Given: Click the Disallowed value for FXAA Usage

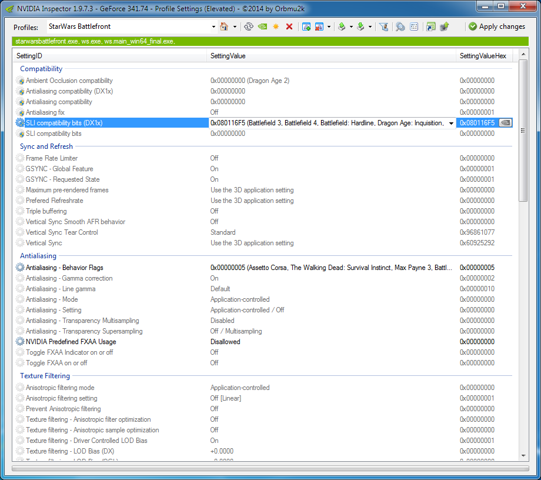Looking at the screenshot, I should [225, 342].
